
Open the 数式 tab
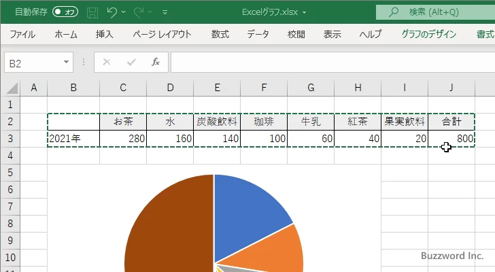(x=220, y=34)
